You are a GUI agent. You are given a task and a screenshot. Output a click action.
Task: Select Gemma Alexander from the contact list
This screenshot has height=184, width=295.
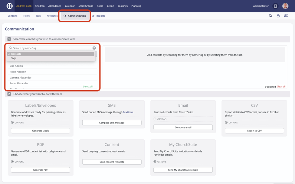click(52, 77)
